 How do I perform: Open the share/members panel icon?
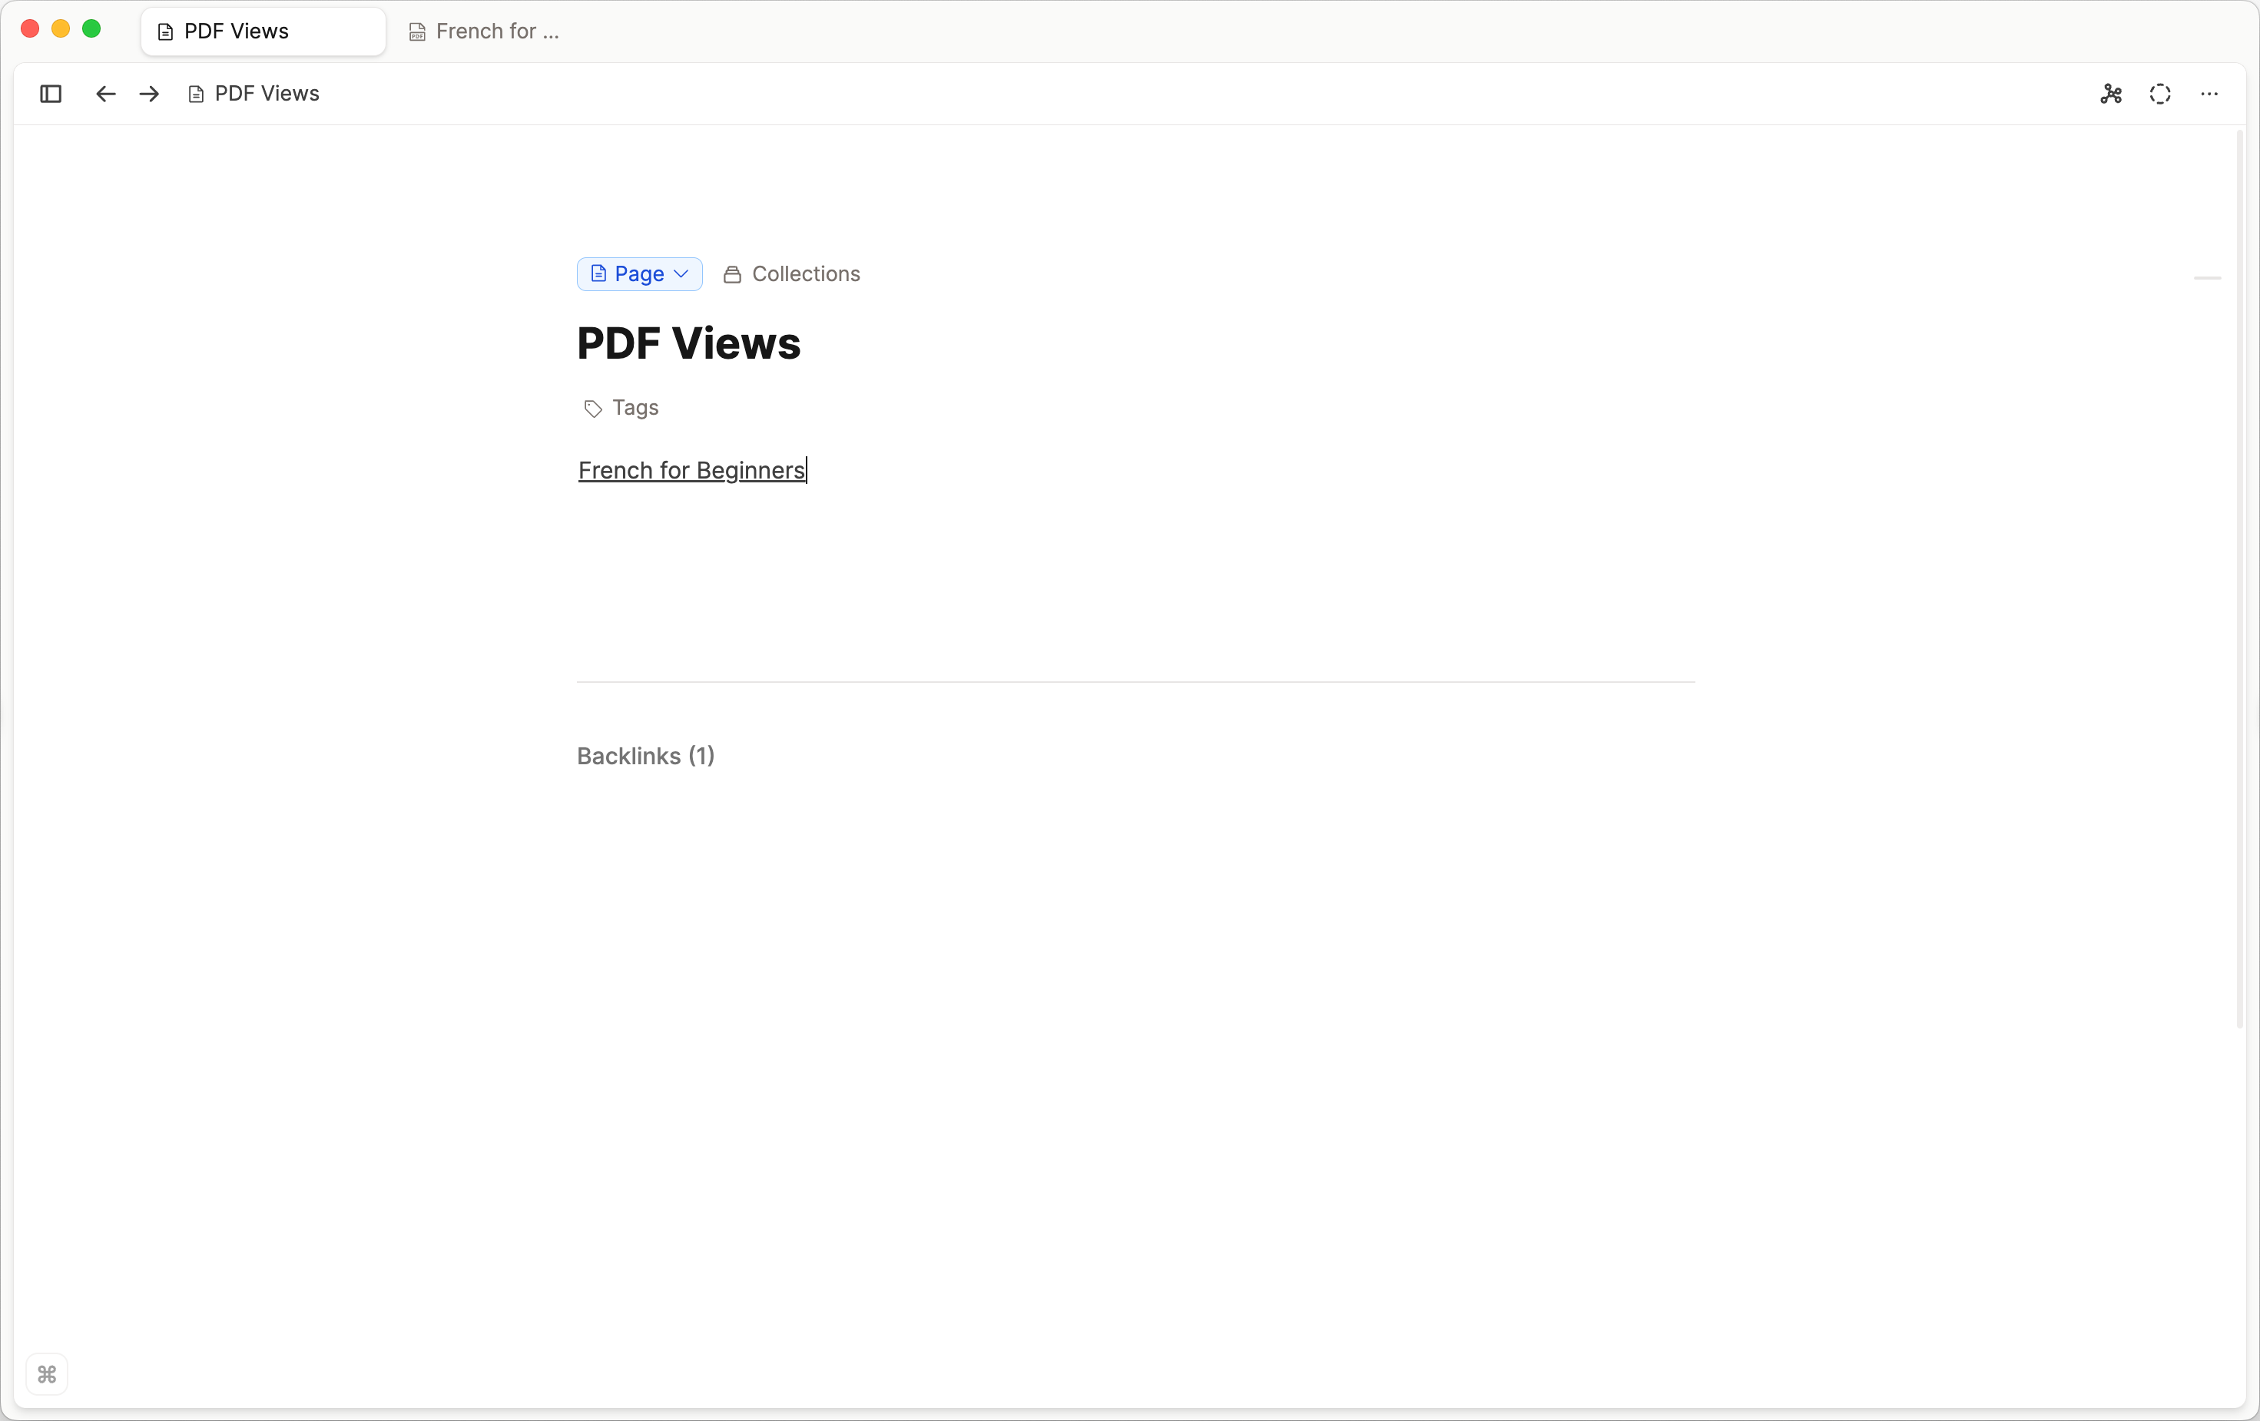tap(2112, 94)
